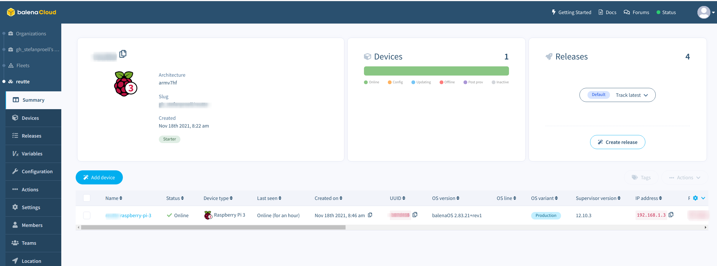This screenshot has width=717, height=266.
Task: Select all devices header checkbox
Action: [87, 198]
